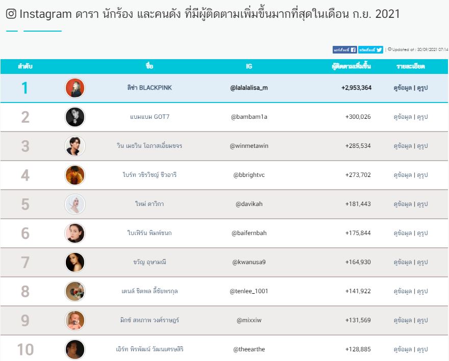Screen dimensions: 449x361
Task: Click the Facebook share button
Action: click(x=344, y=49)
